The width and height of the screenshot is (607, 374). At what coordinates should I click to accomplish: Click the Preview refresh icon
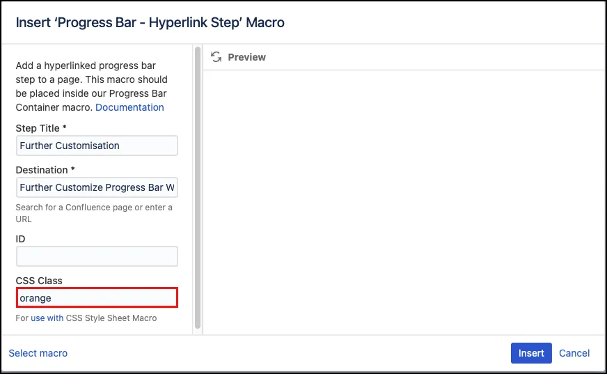coord(216,57)
